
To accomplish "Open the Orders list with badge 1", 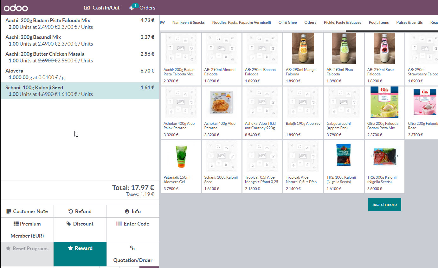I will (x=142, y=7).
